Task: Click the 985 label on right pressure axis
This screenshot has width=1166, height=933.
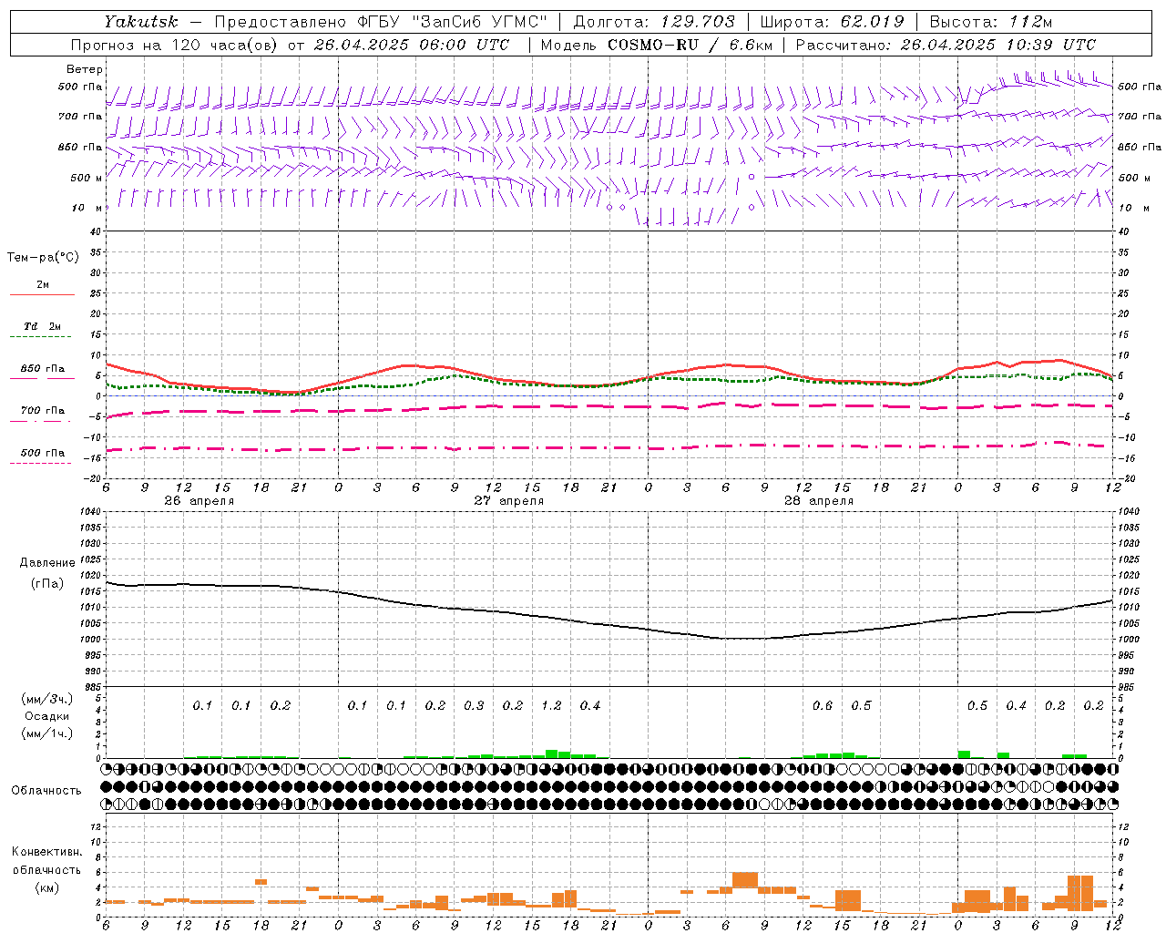Action: (x=1128, y=688)
